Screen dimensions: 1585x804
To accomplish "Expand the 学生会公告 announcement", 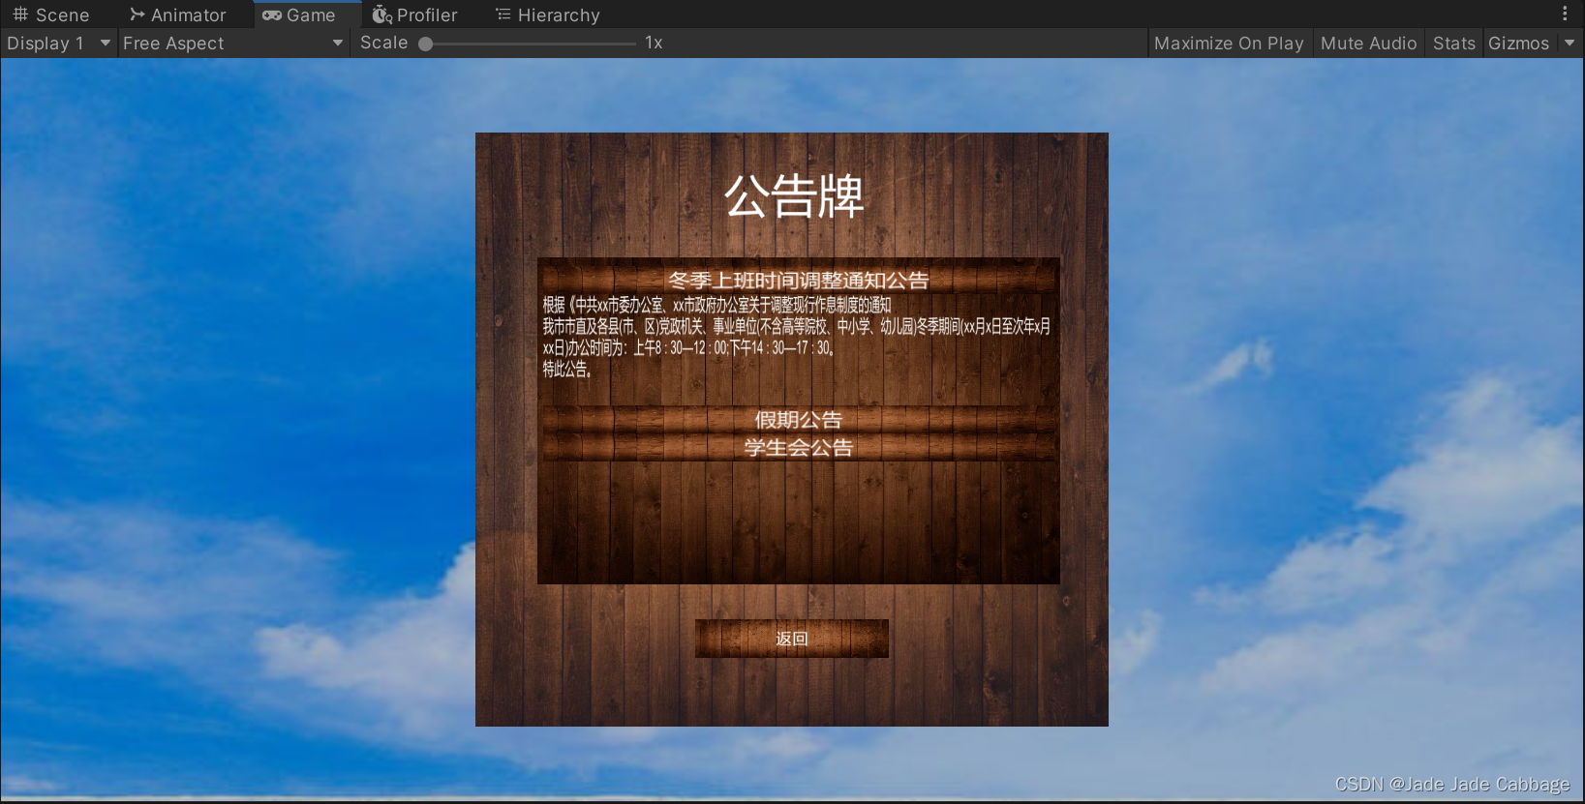I will click(x=798, y=447).
